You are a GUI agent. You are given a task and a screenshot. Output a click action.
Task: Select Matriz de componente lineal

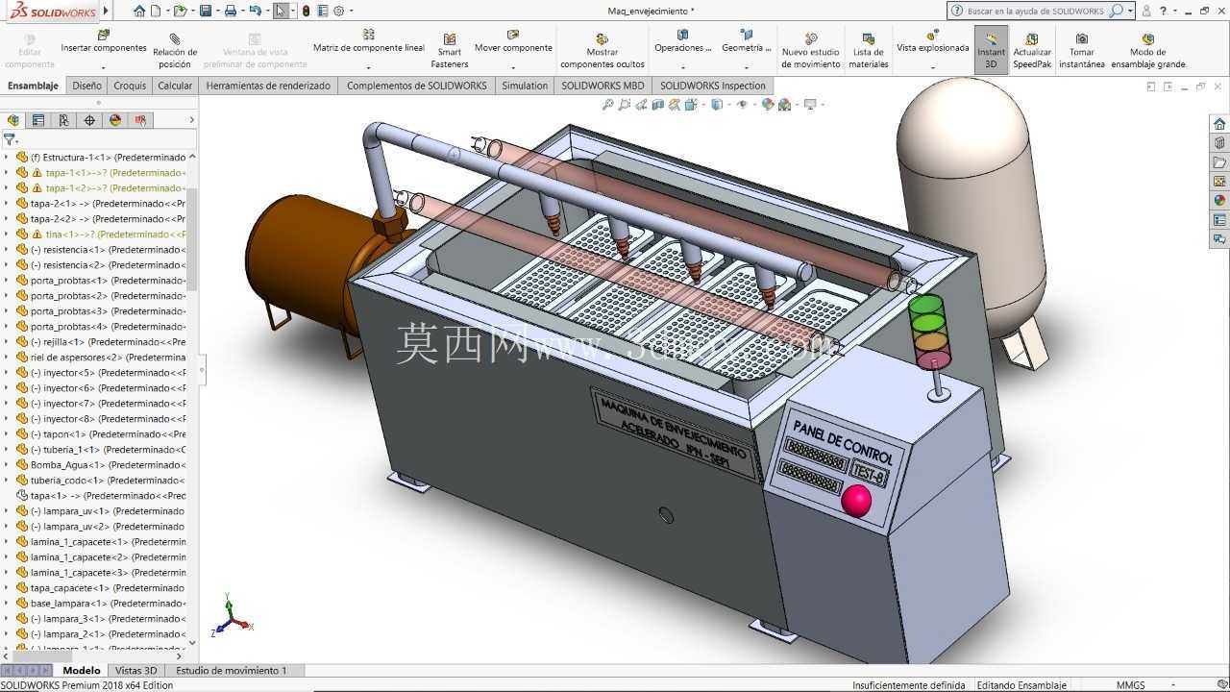coord(369,41)
